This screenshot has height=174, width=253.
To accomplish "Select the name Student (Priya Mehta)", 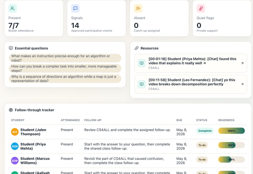I will tap(33, 146).
